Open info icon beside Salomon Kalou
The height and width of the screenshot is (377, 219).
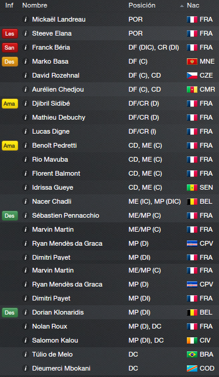26,340
